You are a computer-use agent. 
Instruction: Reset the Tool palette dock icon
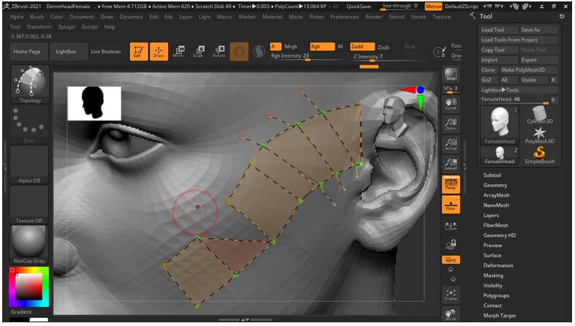(562, 16)
